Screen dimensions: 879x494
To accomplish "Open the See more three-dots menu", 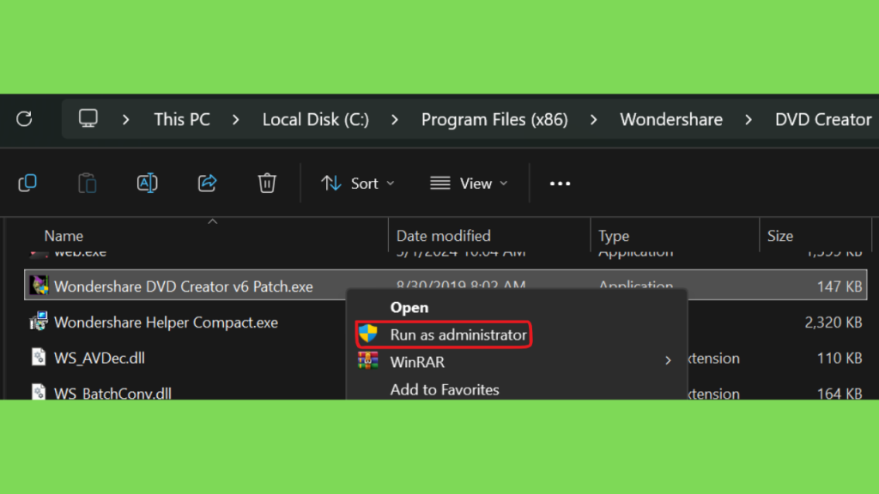I will (x=560, y=184).
